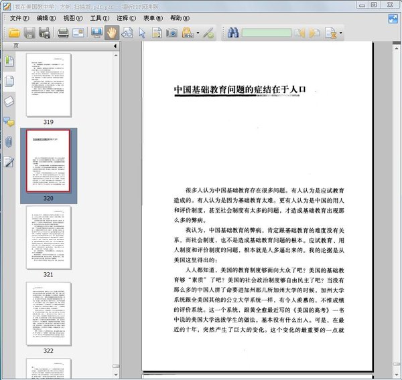Select the arrow selection tool
Screen dimensions: 402x380
click(142, 32)
